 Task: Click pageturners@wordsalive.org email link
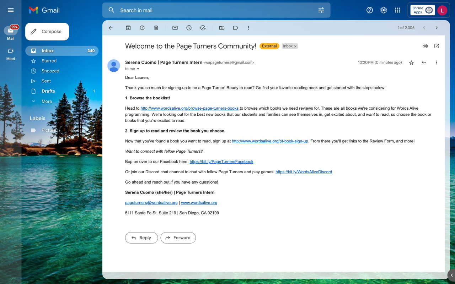pyautogui.click(x=151, y=203)
